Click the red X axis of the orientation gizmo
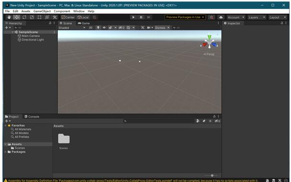 [204, 45]
